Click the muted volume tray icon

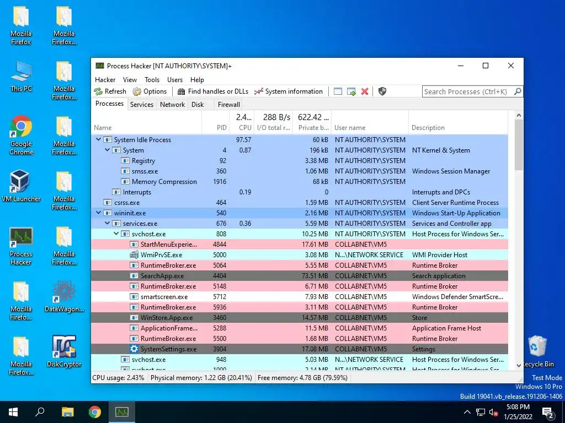[x=494, y=412]
